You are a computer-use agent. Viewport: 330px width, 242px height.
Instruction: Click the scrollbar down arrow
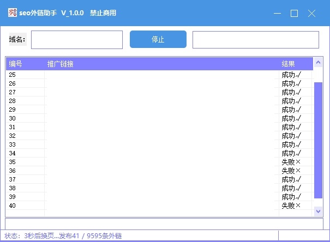318,211
